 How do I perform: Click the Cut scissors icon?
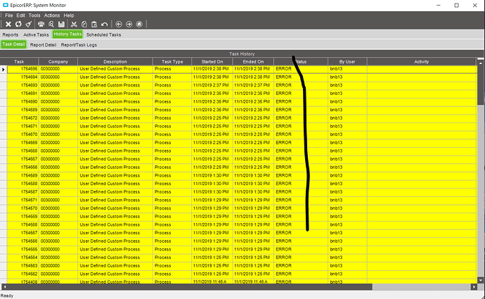tap(74, 24)
